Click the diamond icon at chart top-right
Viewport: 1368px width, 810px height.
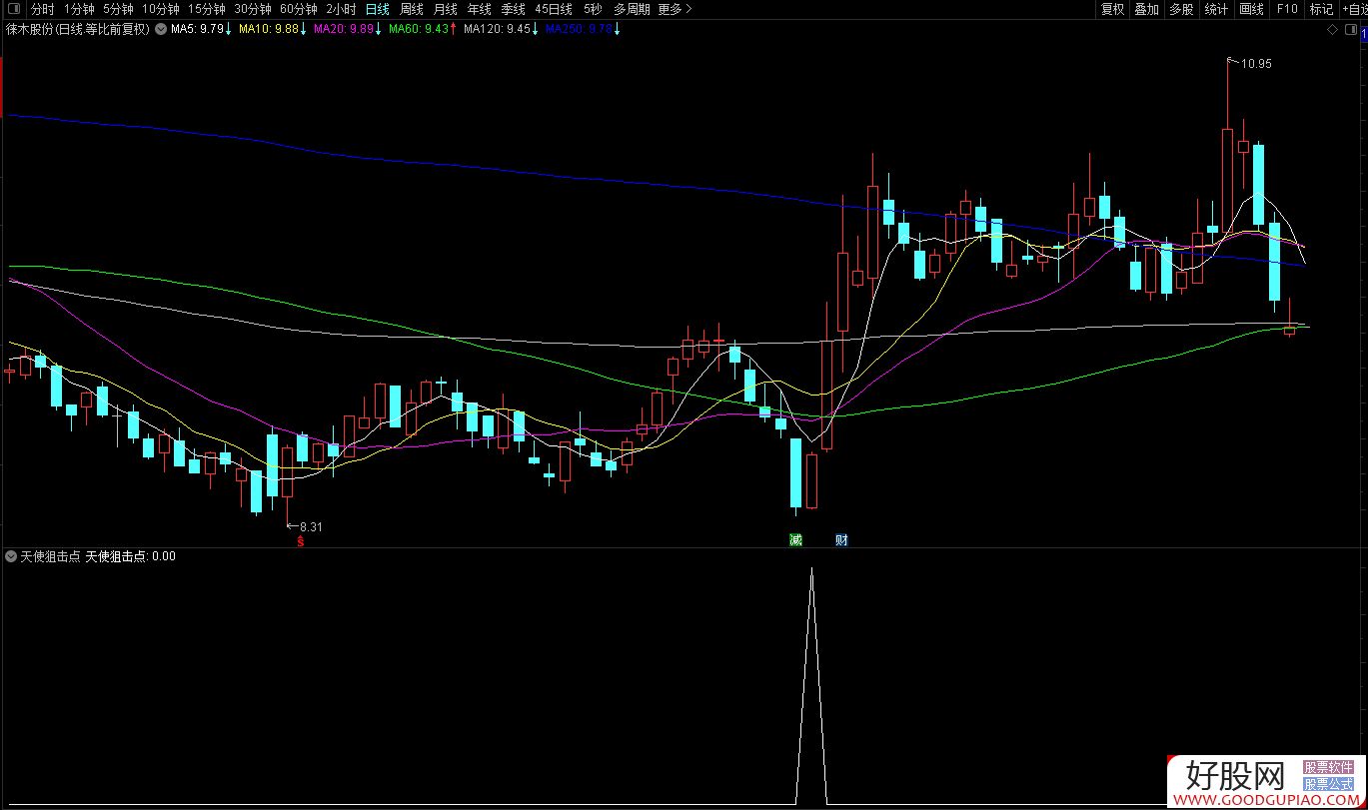tap(1332, 30)
